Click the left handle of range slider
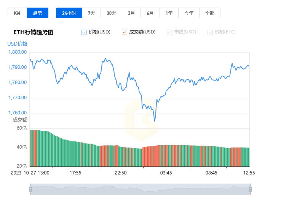This screenshot has width=297, height=214. click(x=31, y=189)
